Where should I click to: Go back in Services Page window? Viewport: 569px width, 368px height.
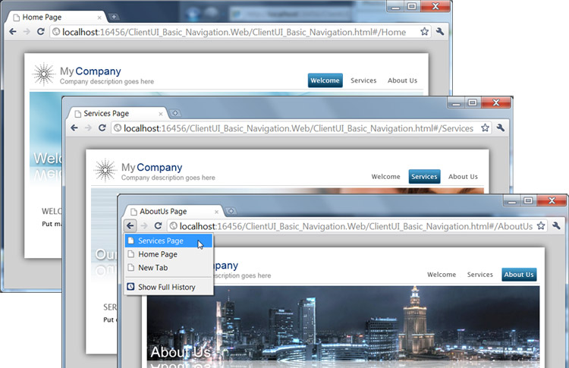click(x=74, y=127)
